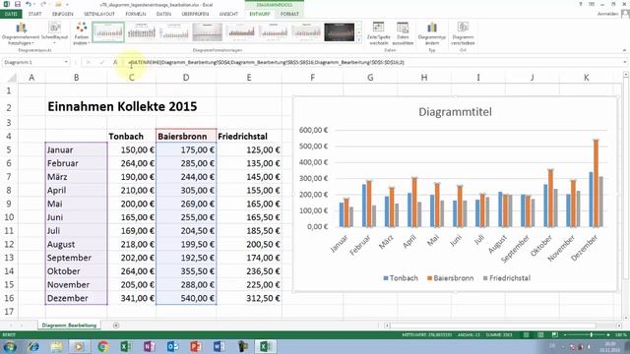
Task: Switch to Page Break preview in status bar
Action: (x=554, y=334)
